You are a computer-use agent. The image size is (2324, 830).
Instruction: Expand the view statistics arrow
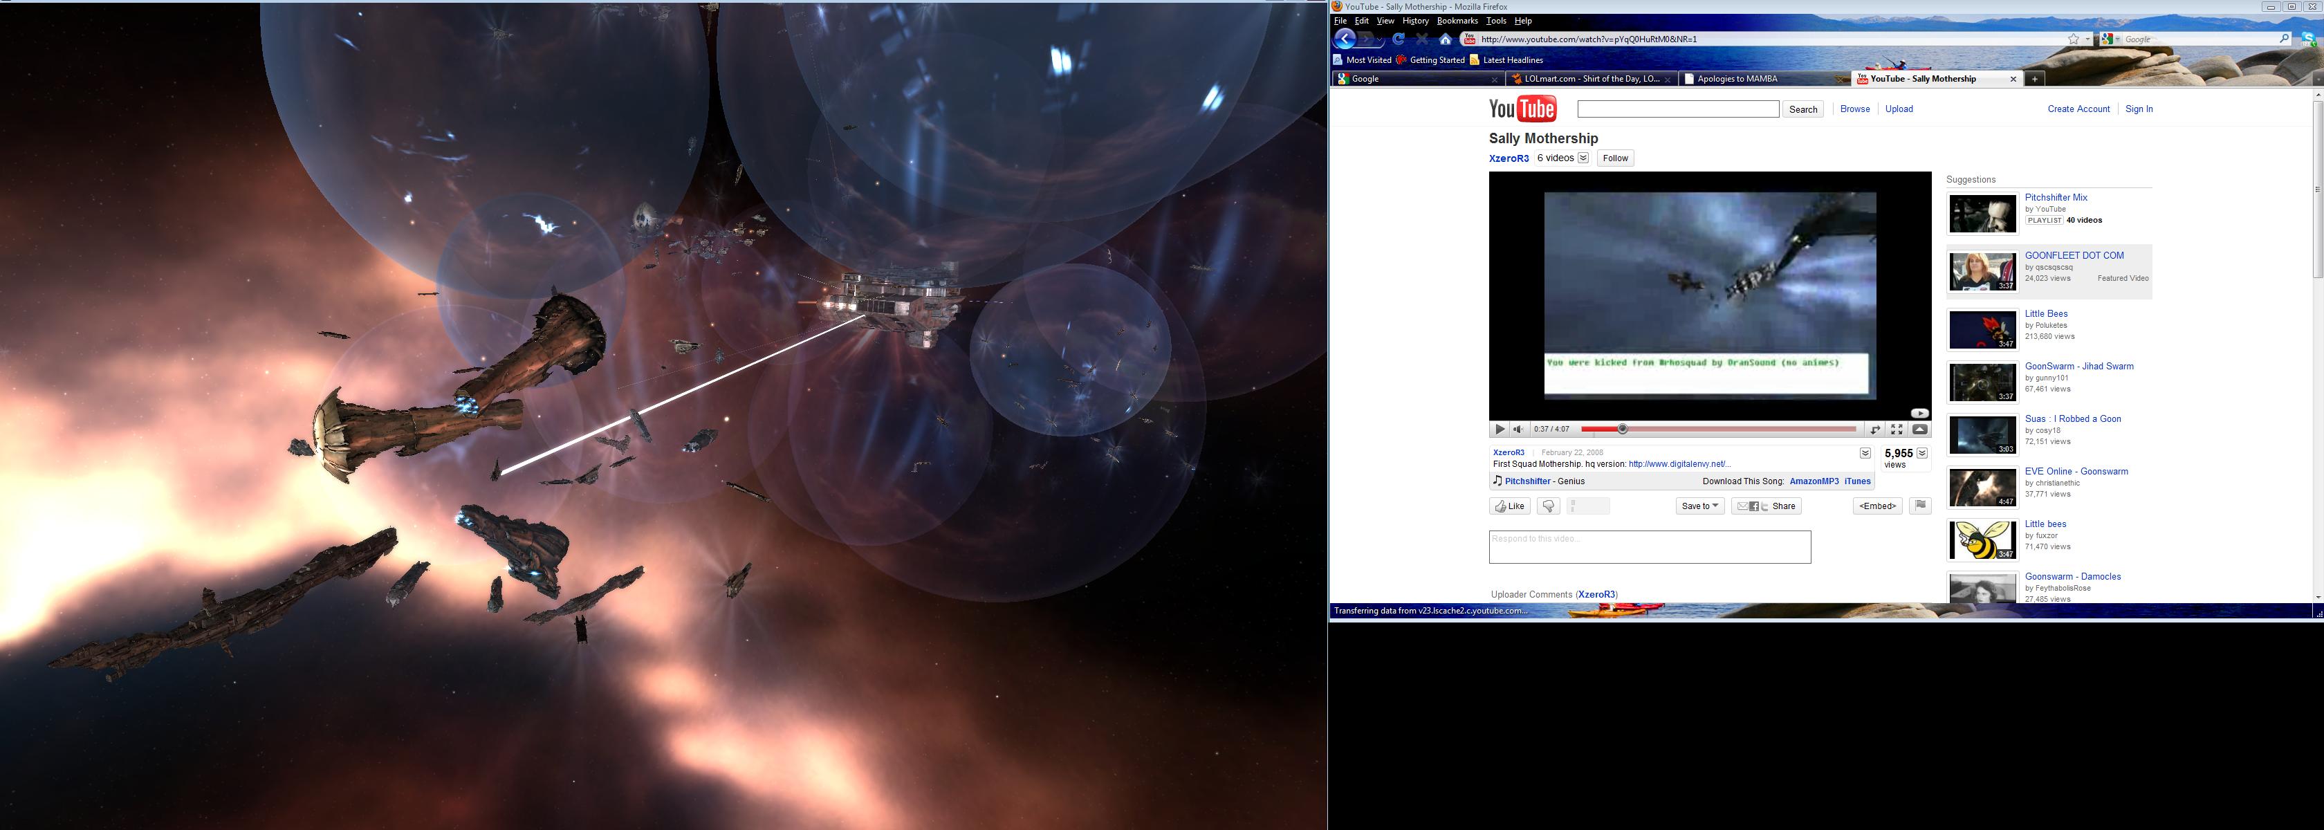(x=1921, y=453)
